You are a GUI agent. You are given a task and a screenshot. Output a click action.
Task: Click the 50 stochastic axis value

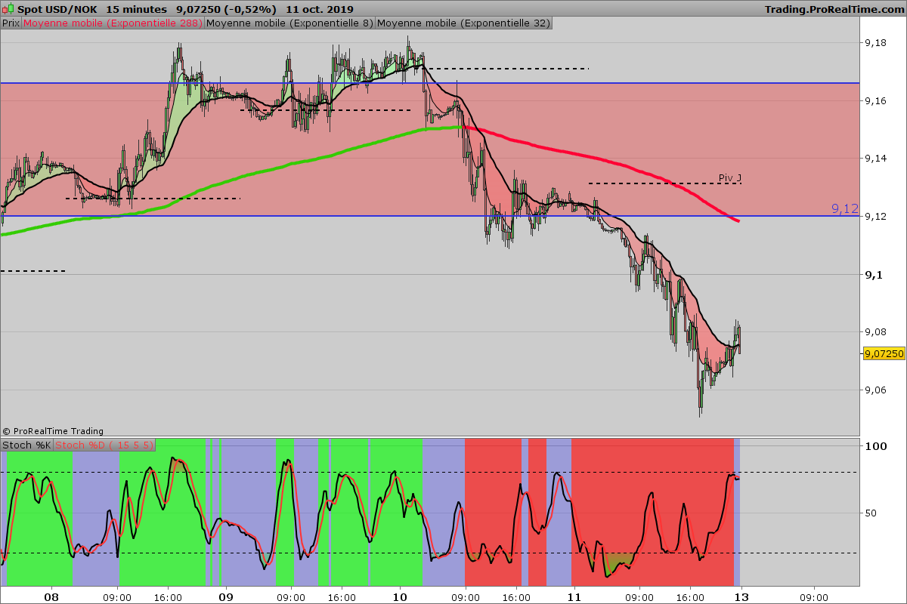tap(872, 513)
